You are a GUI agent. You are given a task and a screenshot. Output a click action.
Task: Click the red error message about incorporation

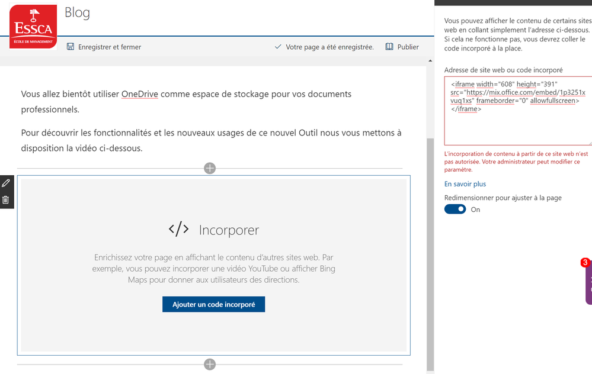pyautogui.click(x=516, y=162)
